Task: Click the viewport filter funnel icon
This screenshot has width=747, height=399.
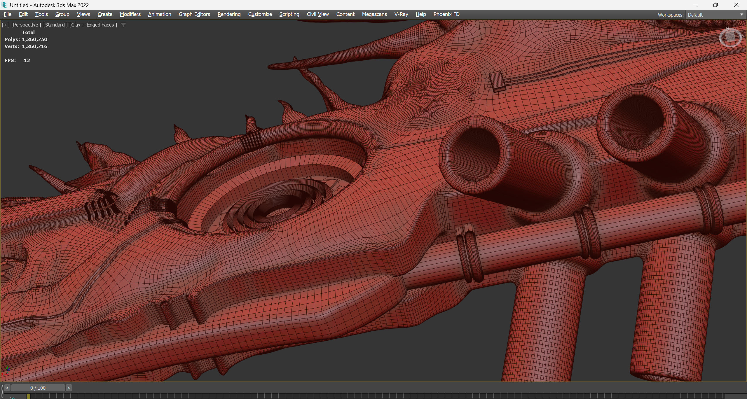Action: 123,25
